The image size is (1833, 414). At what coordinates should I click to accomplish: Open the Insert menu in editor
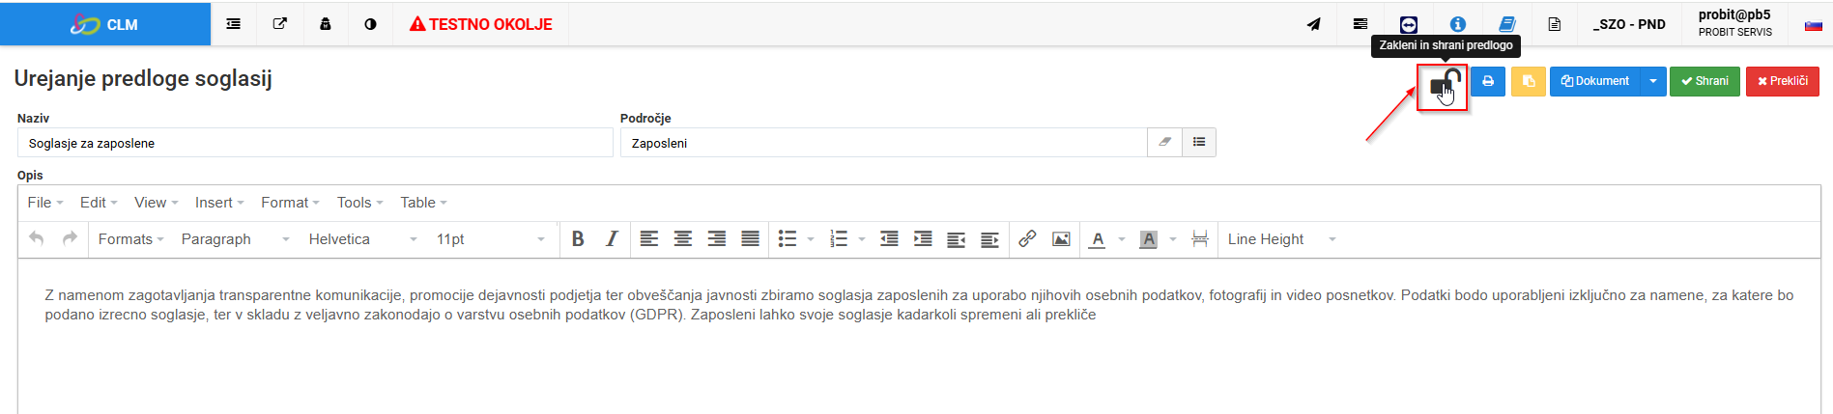(x=219, y=203)
